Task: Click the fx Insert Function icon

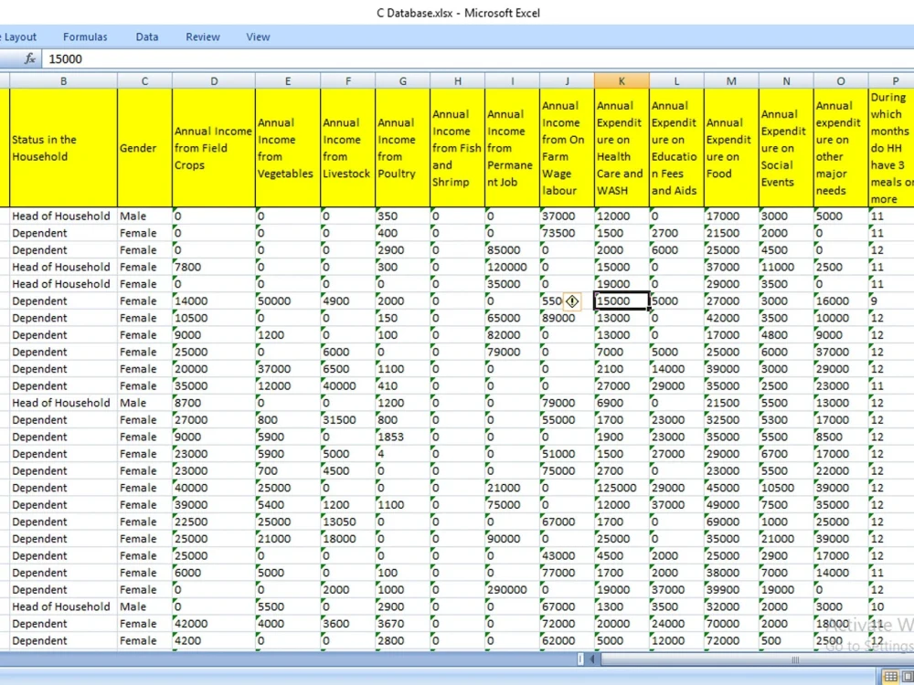Action: pos(30,58)
